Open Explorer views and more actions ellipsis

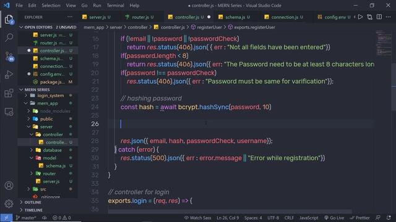click(x=70, y=17)
